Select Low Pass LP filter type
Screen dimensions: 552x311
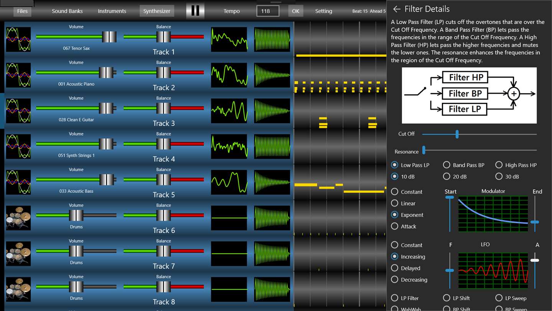(x=410, y=165)
